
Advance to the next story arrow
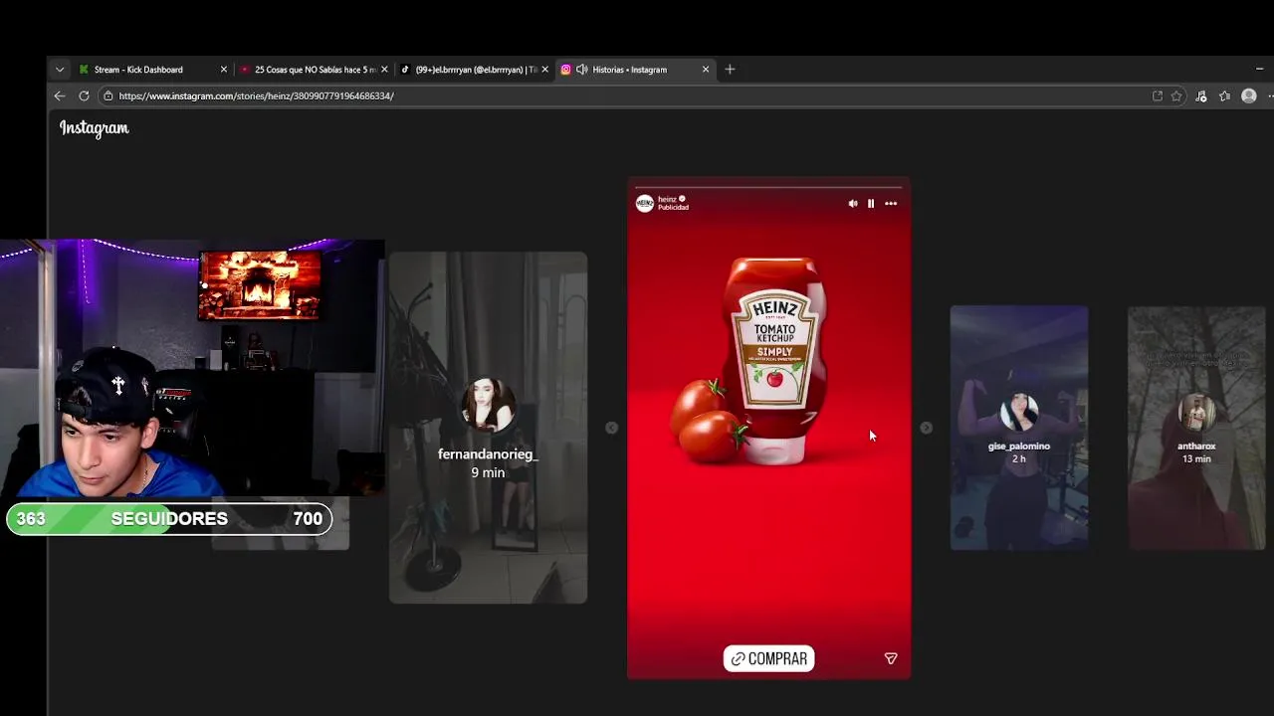926,428
